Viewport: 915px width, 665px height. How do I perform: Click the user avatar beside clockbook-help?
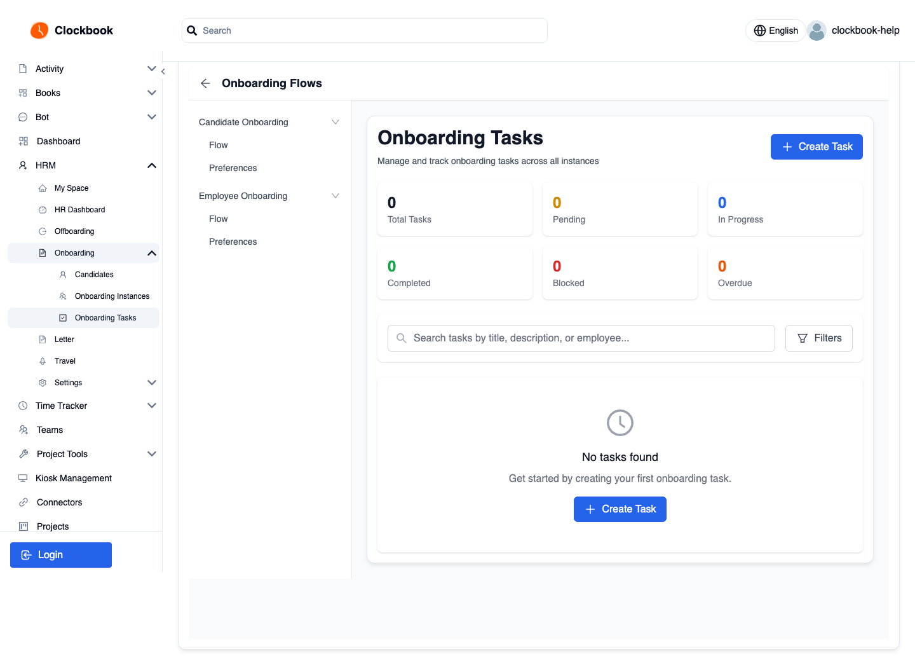[x=817, y=31]
